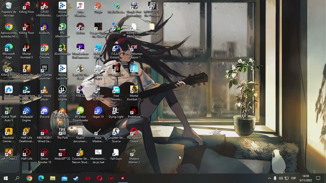Image resolution: width=326 pixels, height=183 pixels.
Task: Select Land Of The Dead icon
Action: (80, 72)
